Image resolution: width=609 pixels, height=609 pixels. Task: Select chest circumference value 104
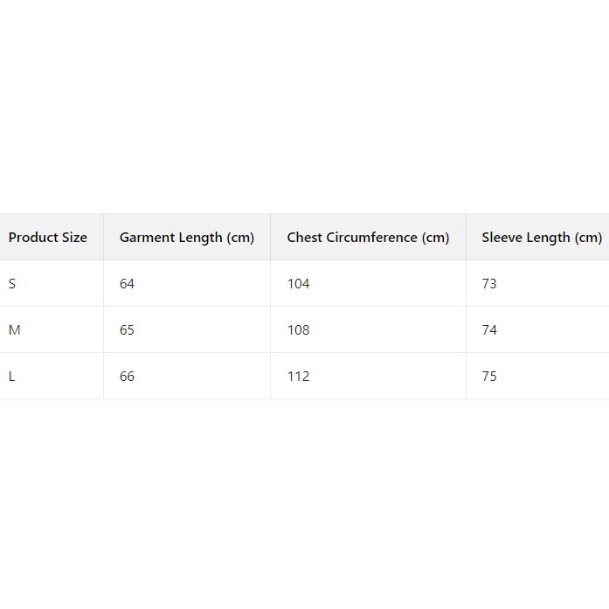(299, 284)
